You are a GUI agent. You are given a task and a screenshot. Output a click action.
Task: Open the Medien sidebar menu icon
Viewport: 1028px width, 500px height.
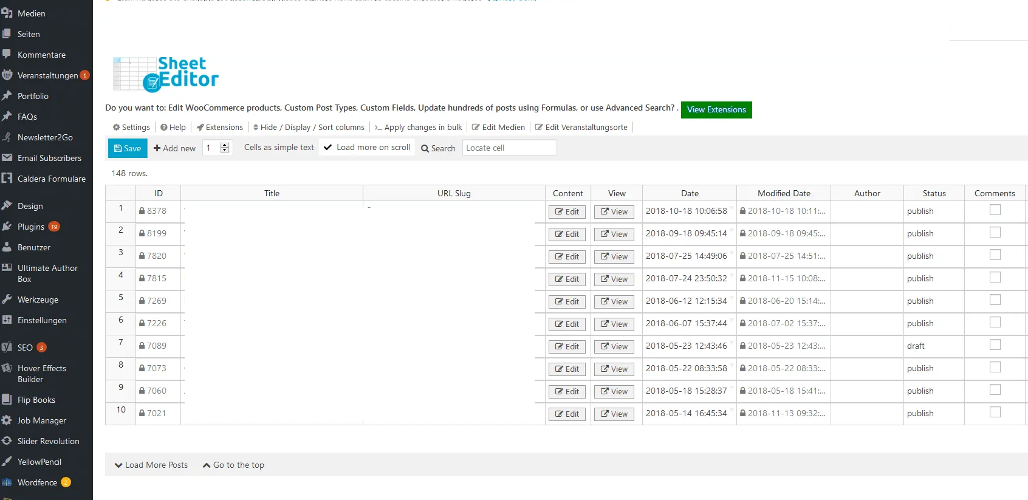point(7,13)
